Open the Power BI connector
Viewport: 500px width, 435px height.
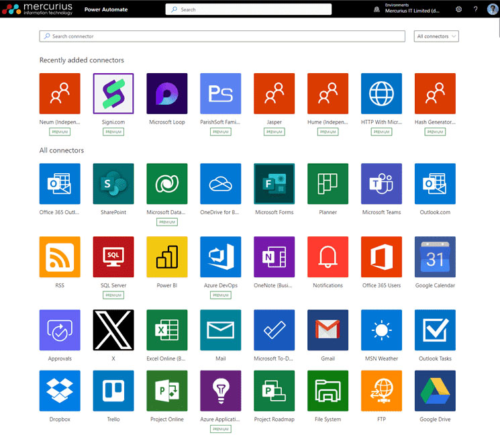(166, 256)
